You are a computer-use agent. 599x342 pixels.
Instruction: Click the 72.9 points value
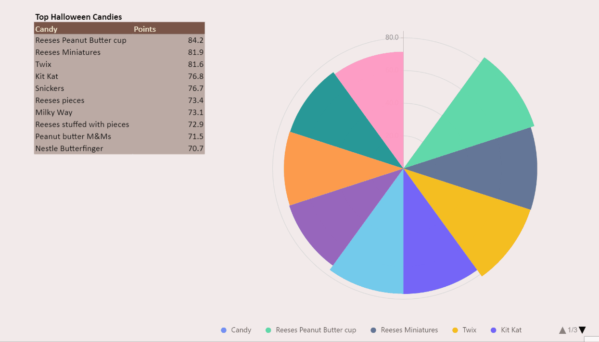click(x=196, y=124)
